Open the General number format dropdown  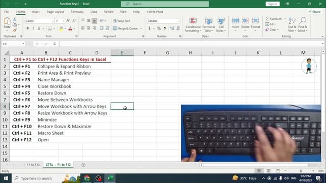coord(179,21)
